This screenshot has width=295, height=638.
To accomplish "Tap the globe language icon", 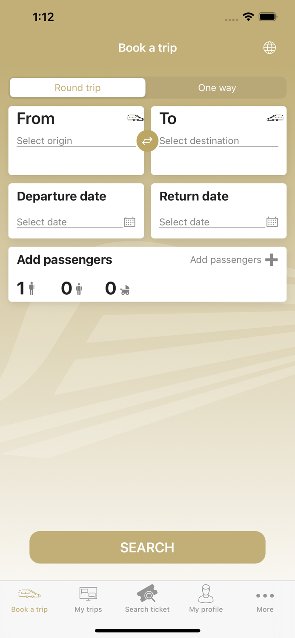I will pyautogui.click(x=269, y=48).
